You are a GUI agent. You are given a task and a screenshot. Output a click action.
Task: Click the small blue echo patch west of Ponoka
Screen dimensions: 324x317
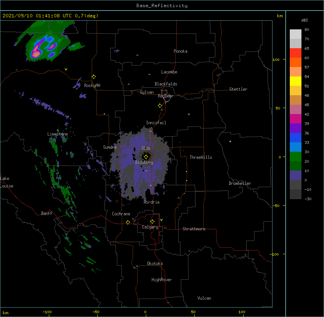tap(117, 51)
